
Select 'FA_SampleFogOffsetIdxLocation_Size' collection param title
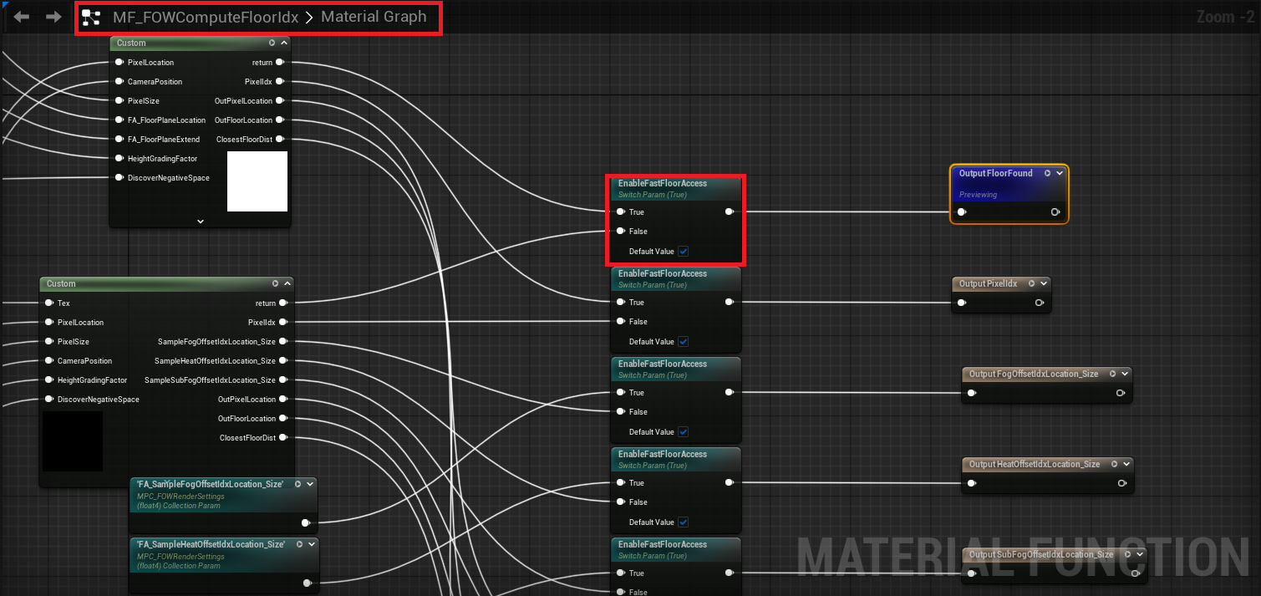210,484
